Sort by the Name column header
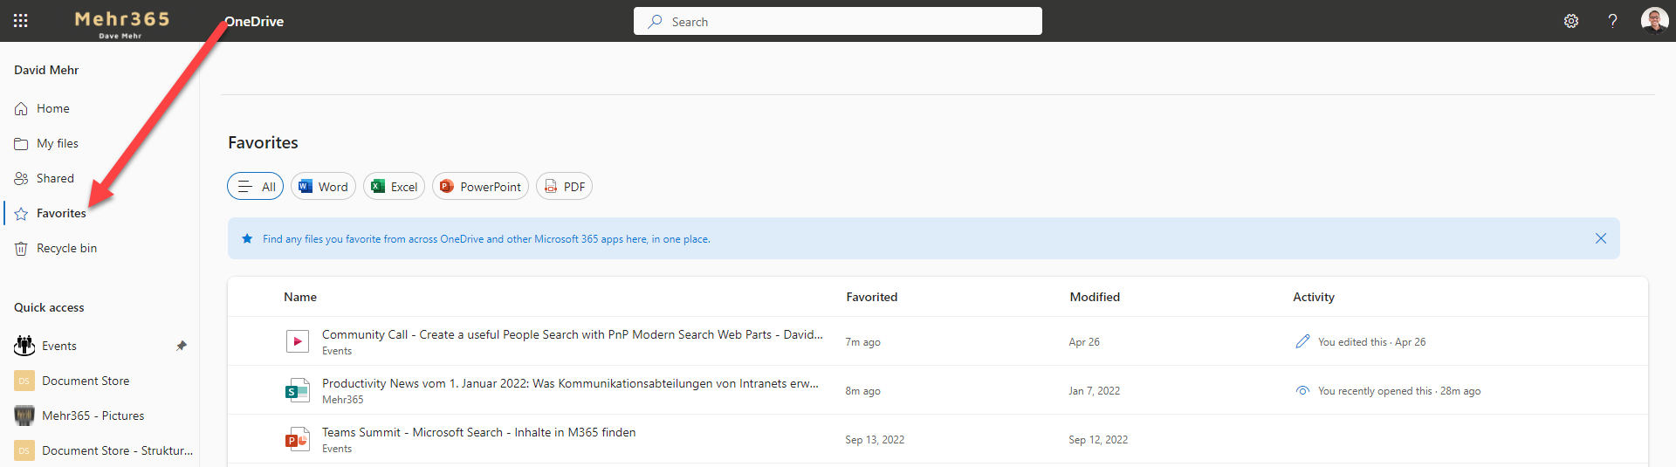 (300, 297)
